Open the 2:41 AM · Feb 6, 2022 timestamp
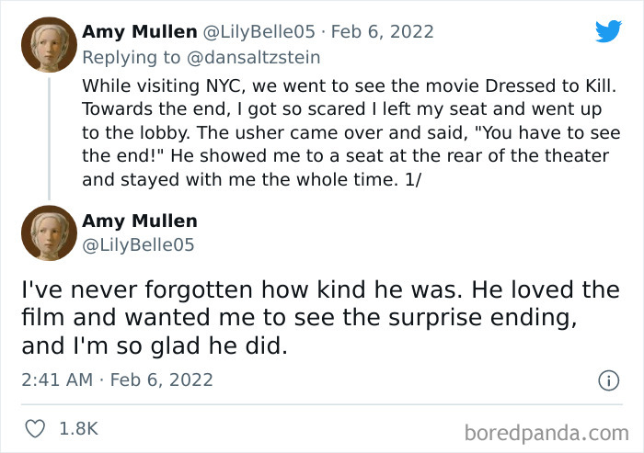 118,379
